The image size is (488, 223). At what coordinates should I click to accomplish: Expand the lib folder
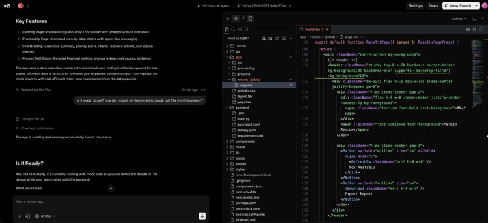point(259,152)
